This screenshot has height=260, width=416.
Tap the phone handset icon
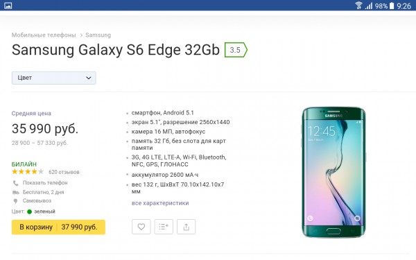pos(16,183)
